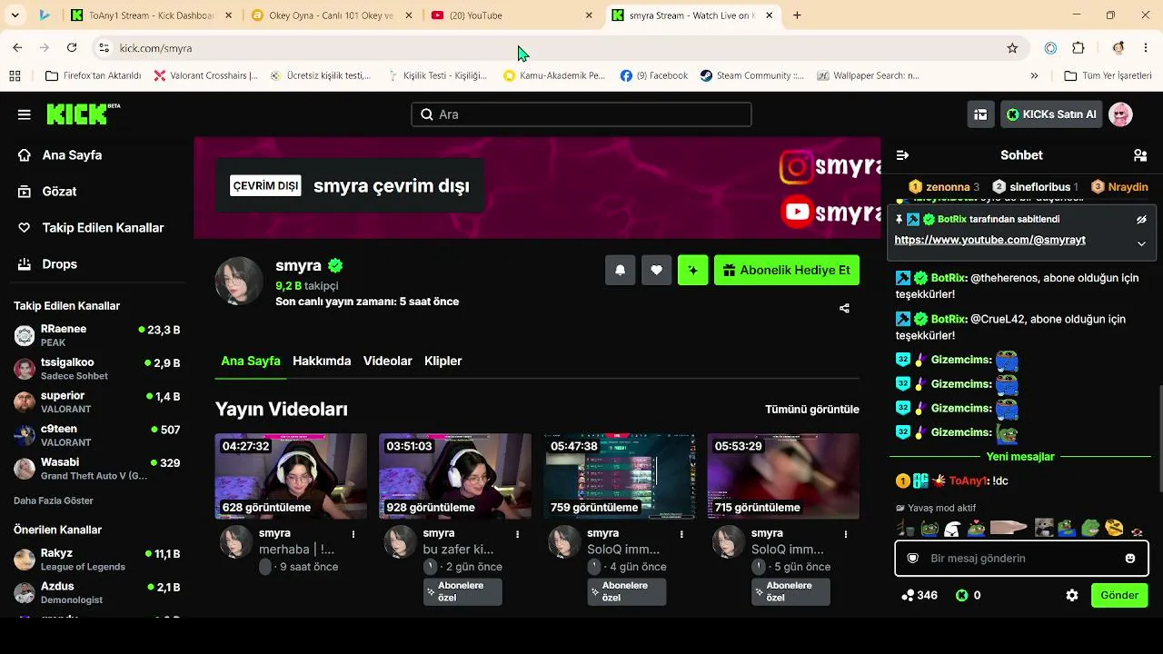
Task: Click the KICKs Satın Al button
Action: point(1051,114)
